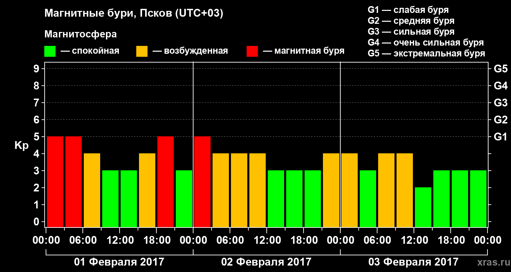
Task: Click the '12:00' time label above 02 Февраля
Action: 267,240
